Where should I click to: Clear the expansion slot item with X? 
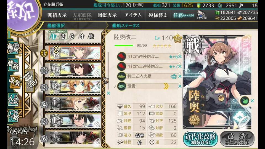[x=252, y=101]
